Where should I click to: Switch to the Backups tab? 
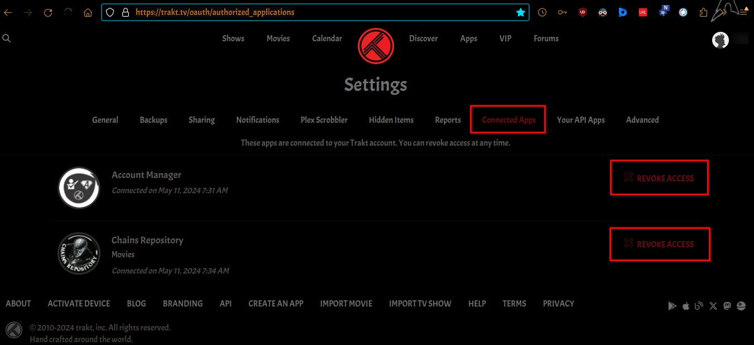153,120
